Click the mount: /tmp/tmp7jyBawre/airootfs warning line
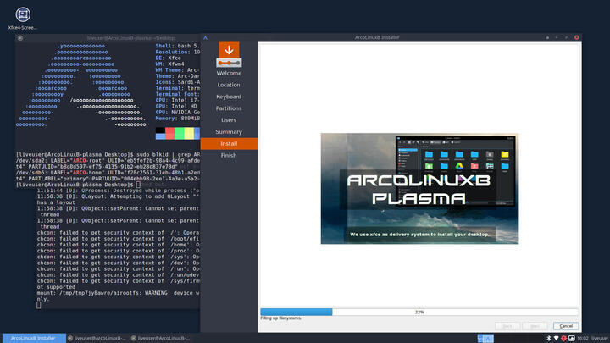The image size is (610, 343). click(x=119, y=293)
